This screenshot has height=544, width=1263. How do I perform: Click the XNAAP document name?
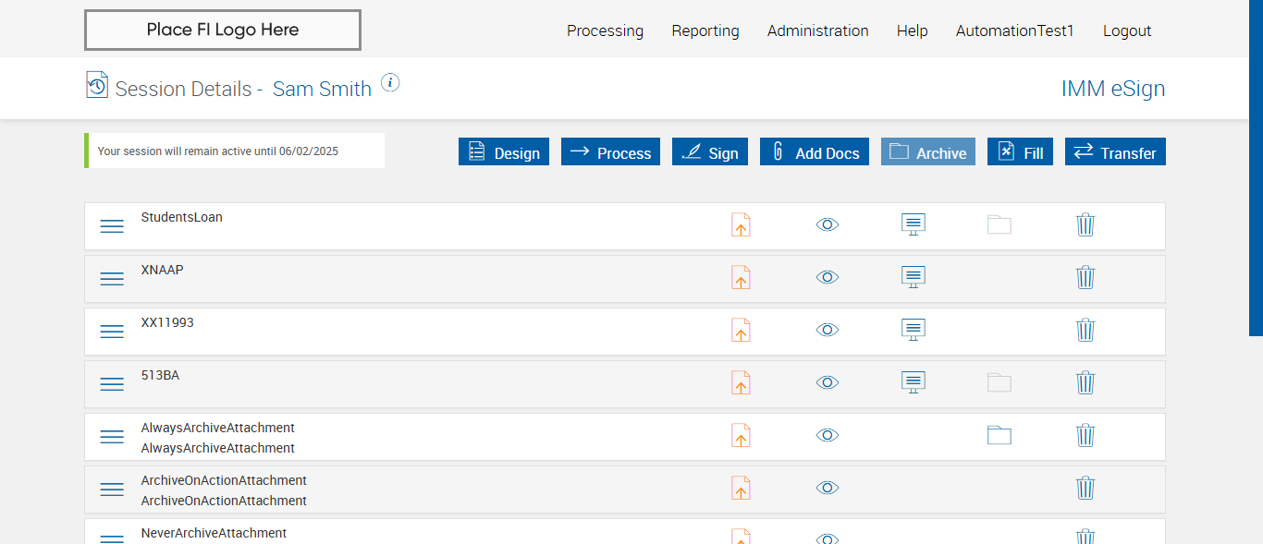(x=163, y=270)
